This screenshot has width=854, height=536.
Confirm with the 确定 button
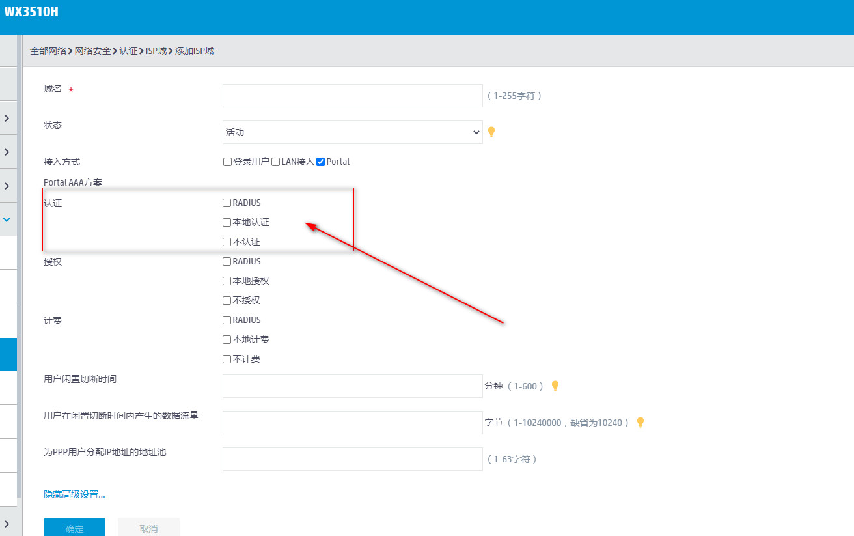pos(74,528)
